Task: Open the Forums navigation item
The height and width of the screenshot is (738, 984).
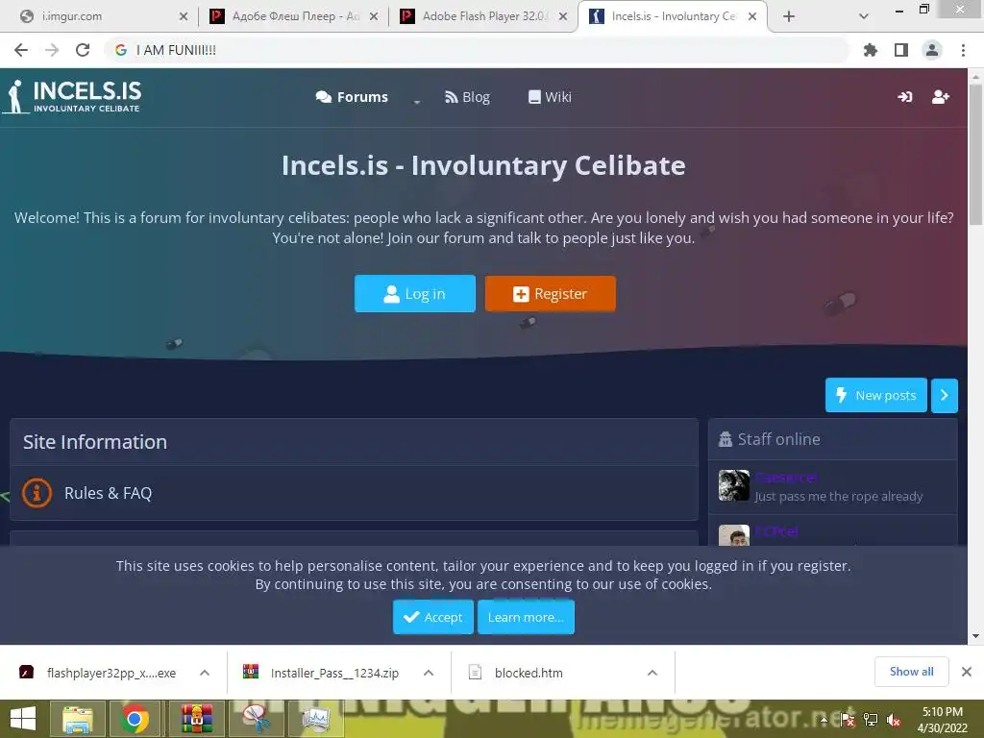Action: (352, 97)
